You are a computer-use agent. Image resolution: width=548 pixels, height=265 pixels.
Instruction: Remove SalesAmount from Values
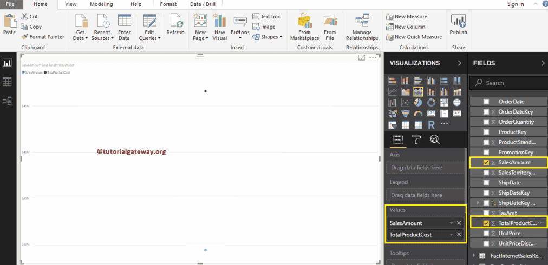tap(459, 223)
